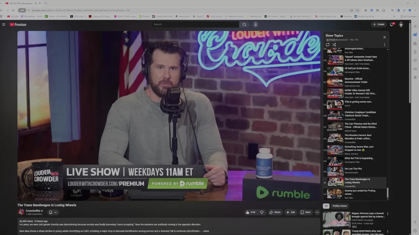Start voice search with microphone icon

pos(256,24)
